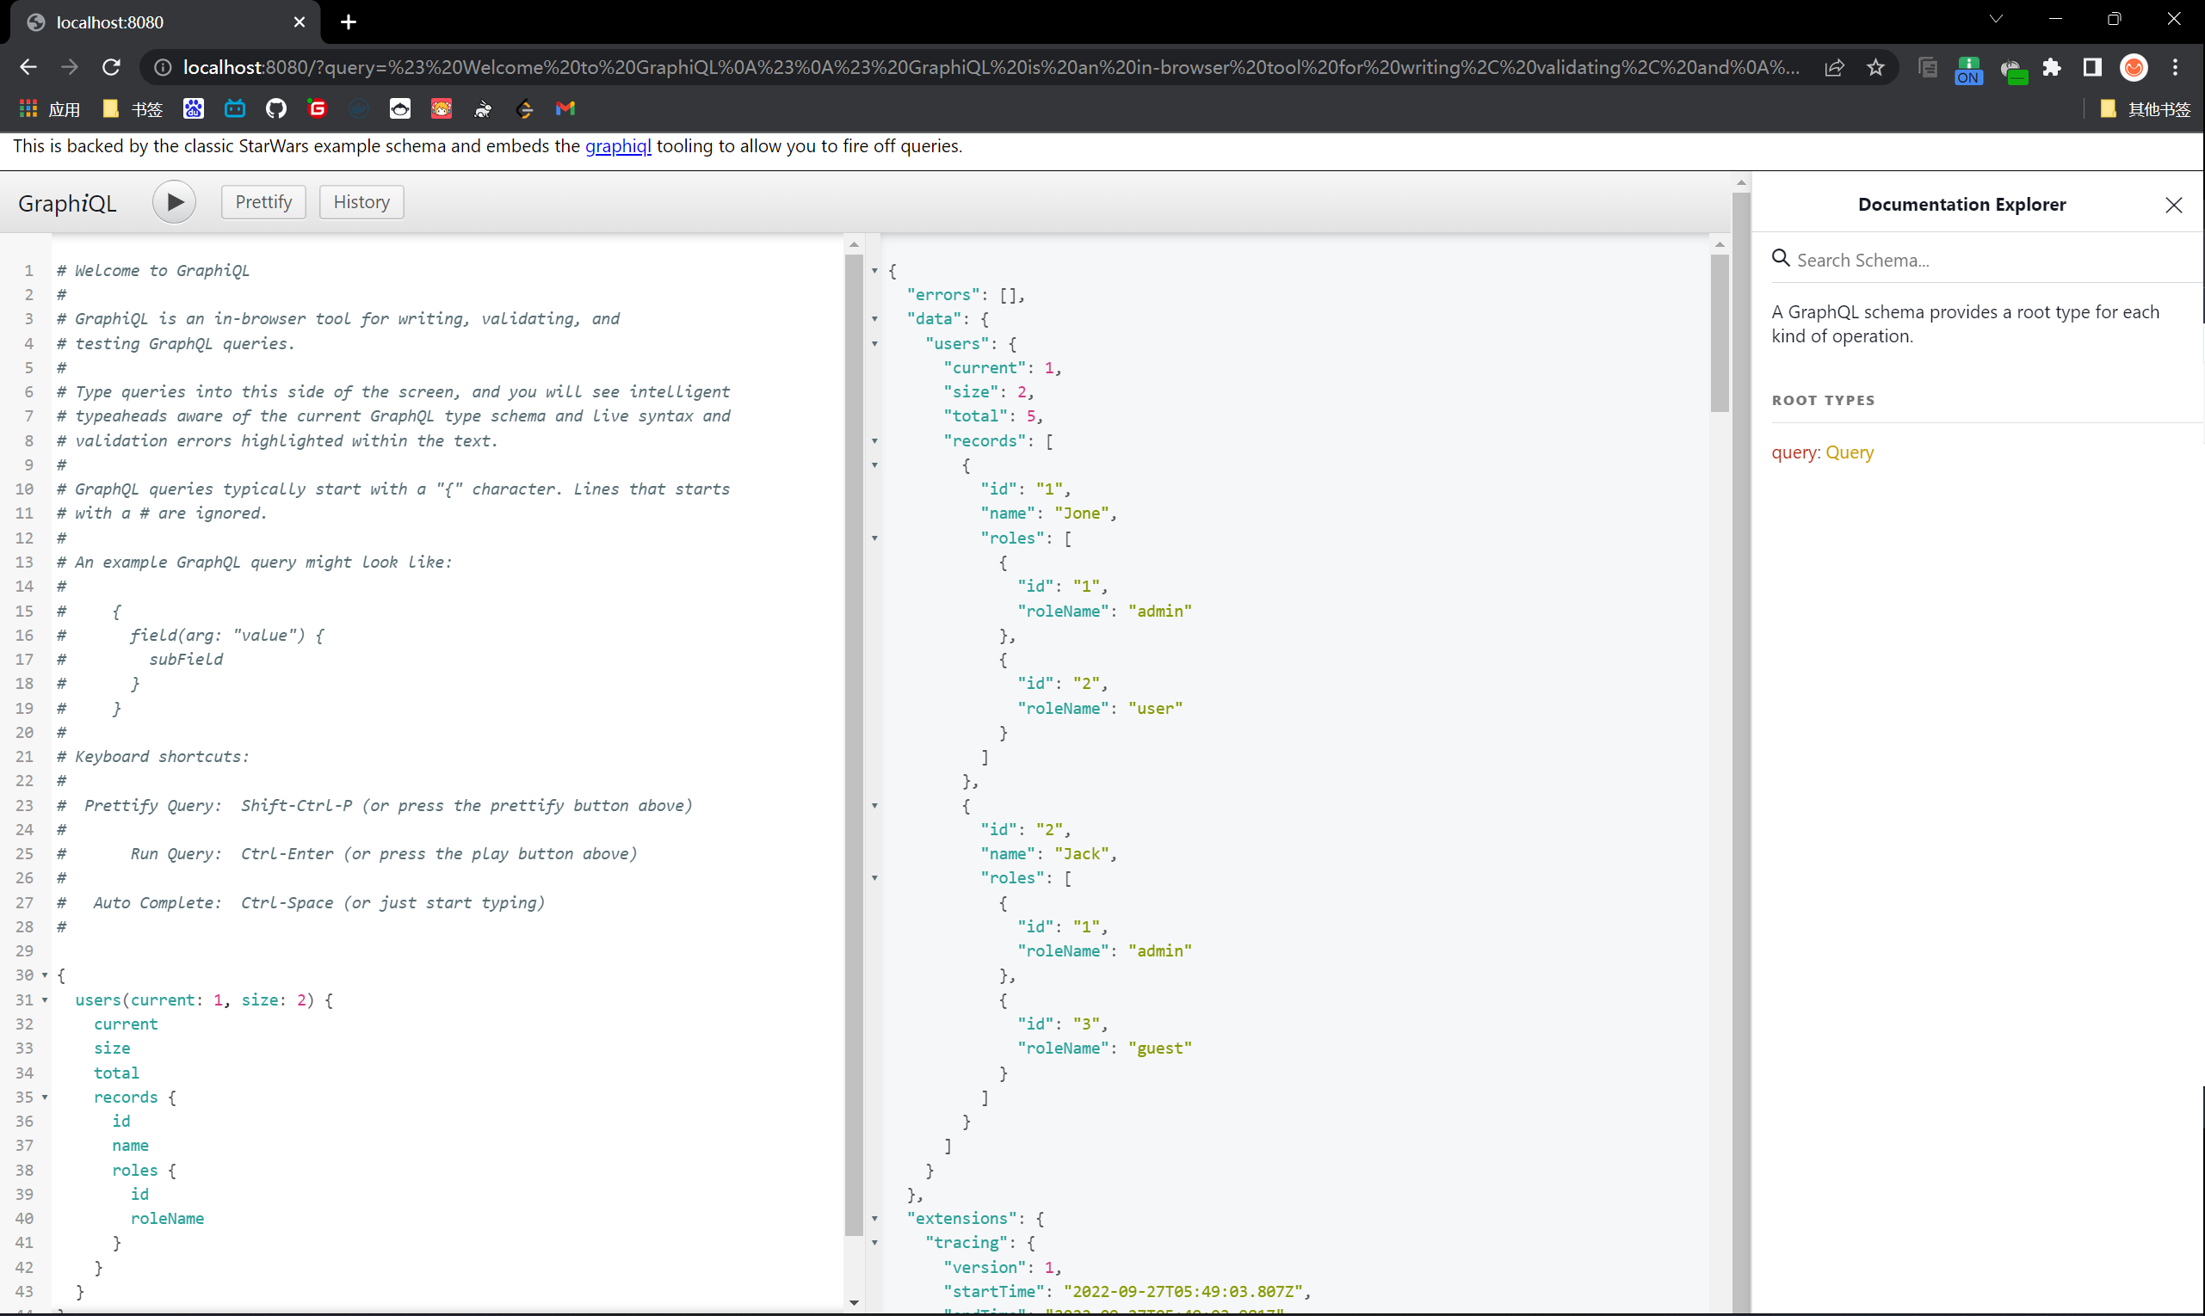Close the Documentation Explorer panel
This screenshot has height=1316, width=2205.
tap(2173, 205)
